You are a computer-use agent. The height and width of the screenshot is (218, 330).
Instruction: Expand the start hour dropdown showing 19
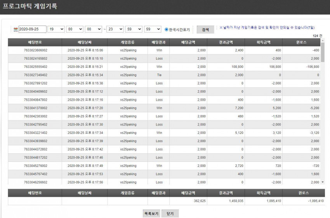click(56, 29)
